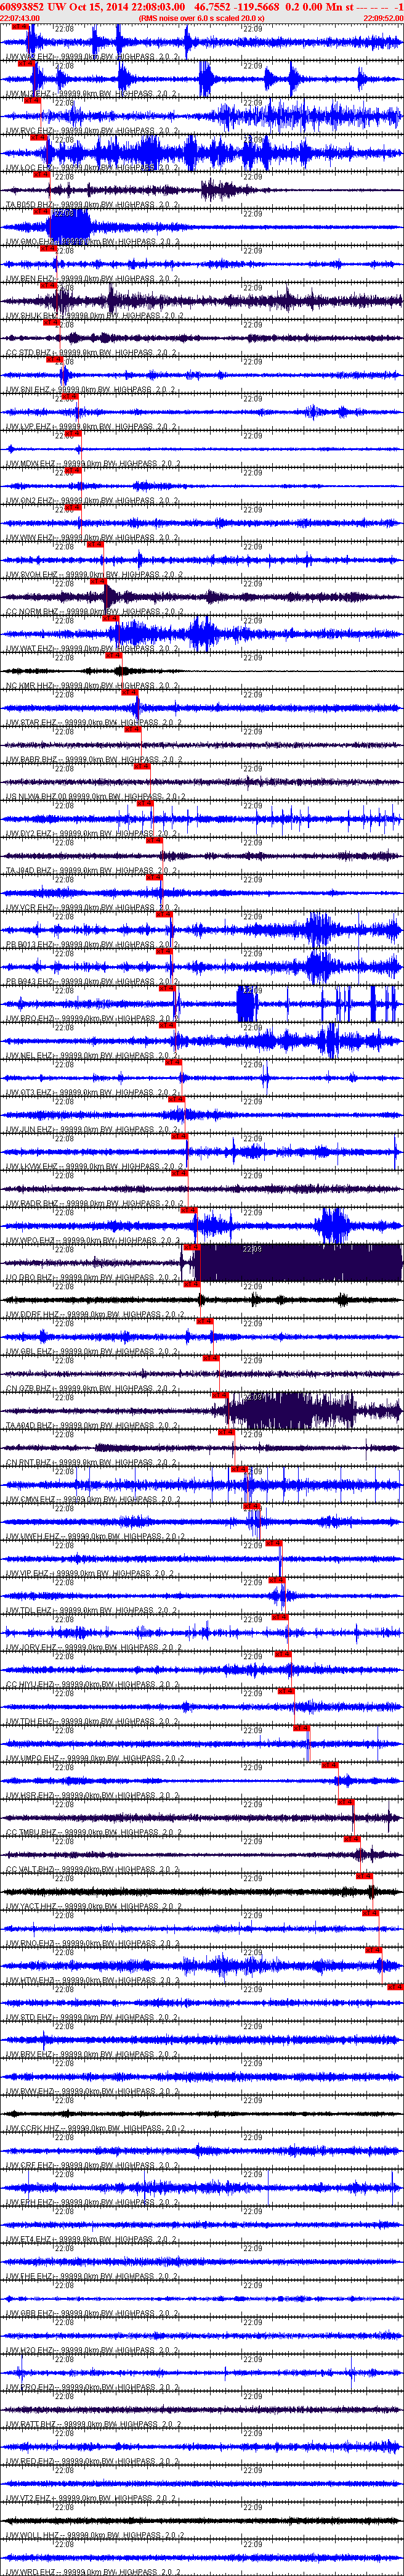Select the UW MDW EHZ trace label
This screenshot has height=2576, width=404.
pos(93,463)
